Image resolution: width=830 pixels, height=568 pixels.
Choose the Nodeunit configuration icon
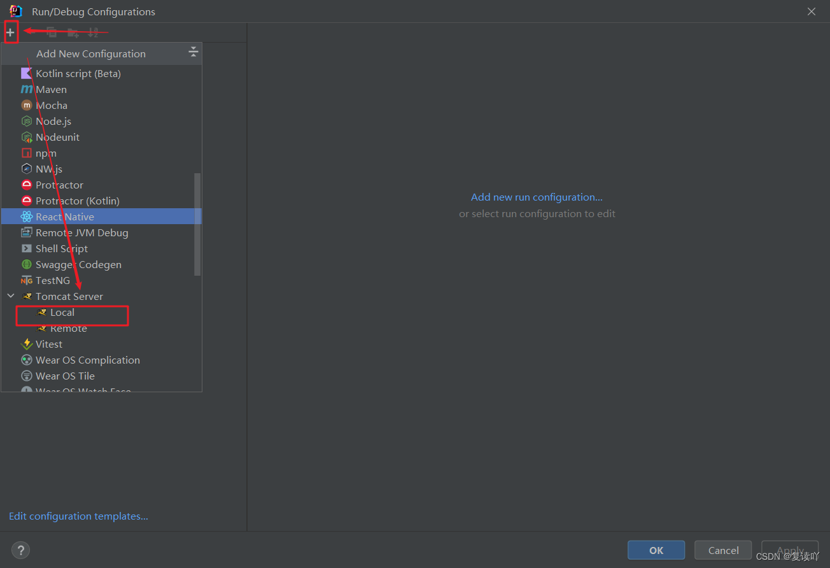(x=26, y=137)
